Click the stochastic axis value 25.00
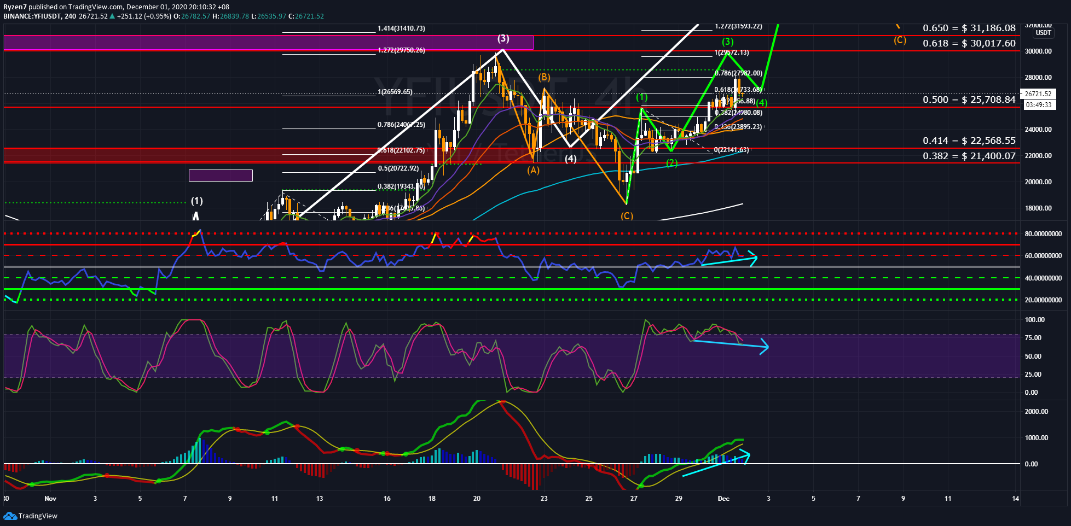Viewport: 1071px width, 526px height. tap(1033, 375)
